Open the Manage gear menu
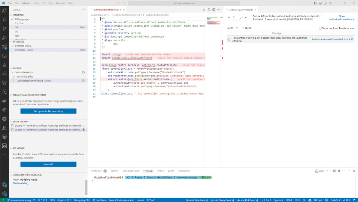 coord(4,194)
